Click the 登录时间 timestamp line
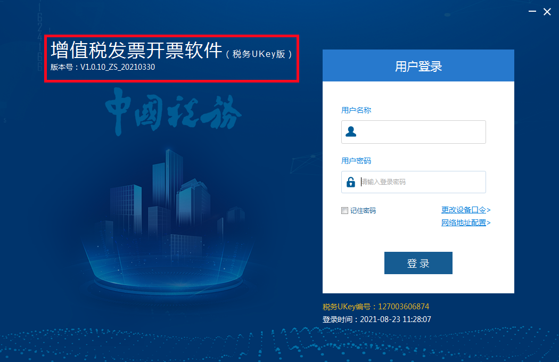The image size is (559, 362). tap(377, 319)
